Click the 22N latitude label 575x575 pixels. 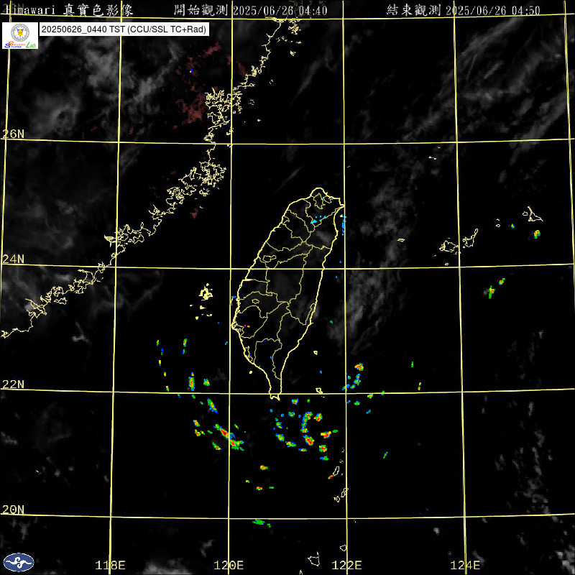click(13, 385)
